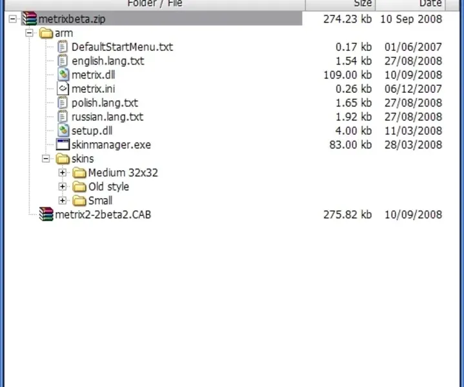Click the metrix.ini settings file icon
The image size is (464, 387).
coord(63,88)
